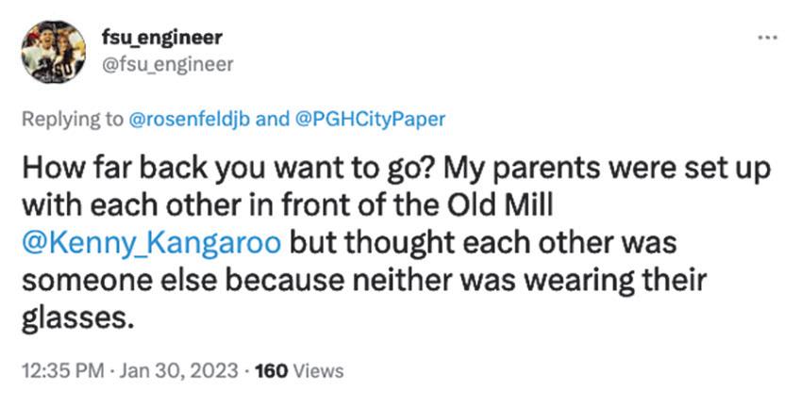Follow the @Kenny_Kangaroo mention link
Image resolution: width=802 pixels, height=407 pixels.
[x=149, y=241]
